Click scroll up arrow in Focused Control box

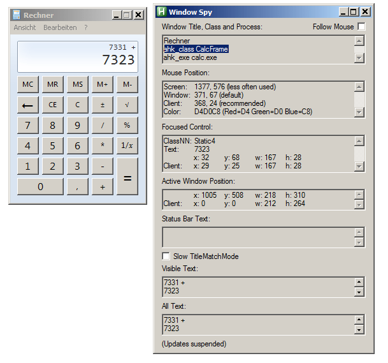pyautogui.click(x=359, y=141)
